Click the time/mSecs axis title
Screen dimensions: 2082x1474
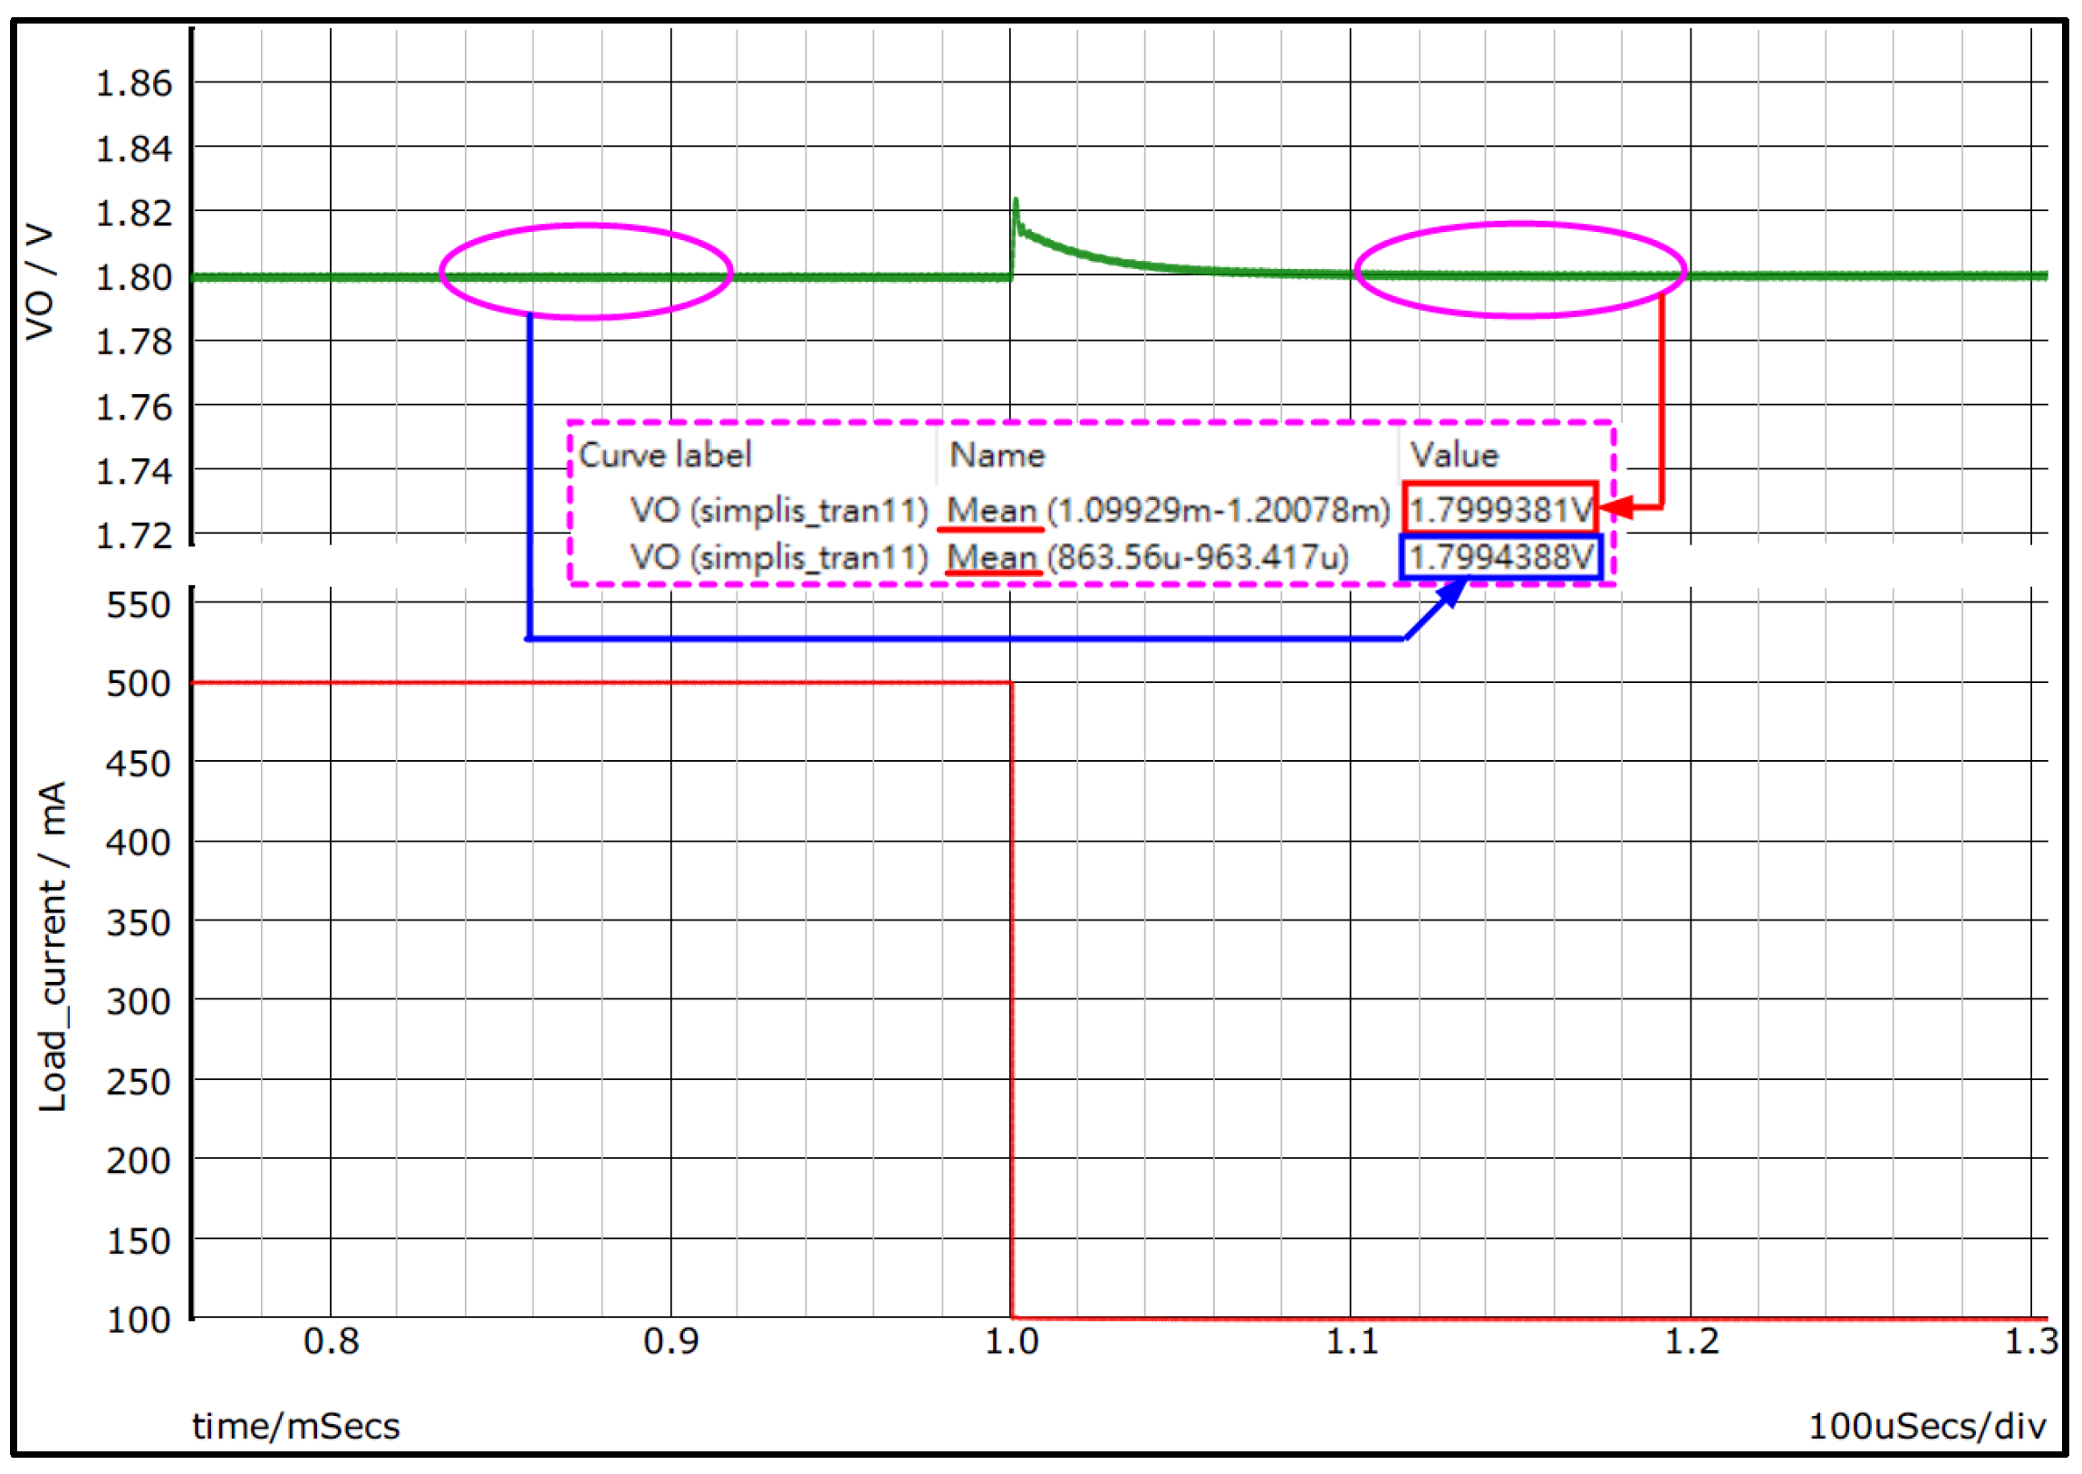pyautogui.click(x=295, y=1426)
